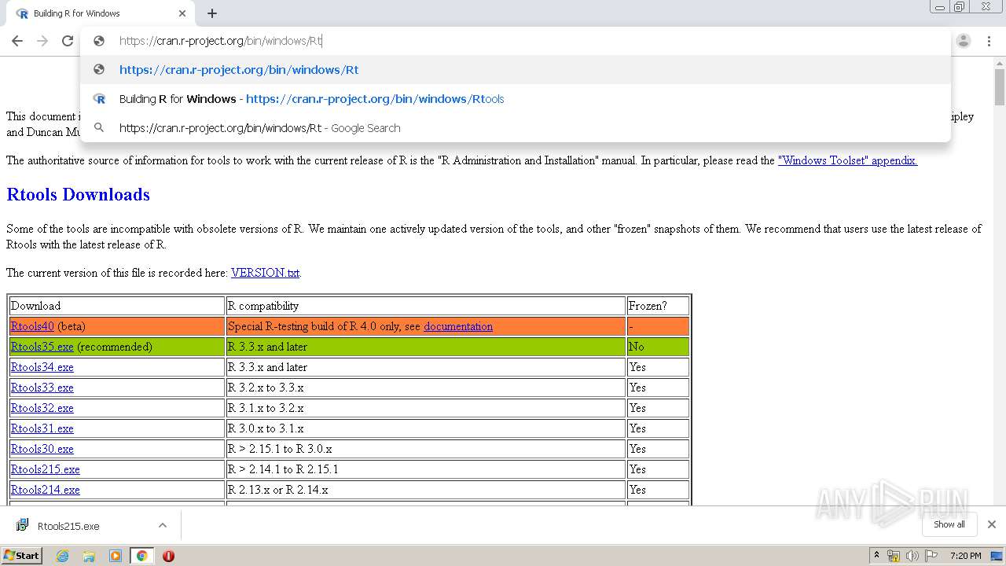Viewport: 1006px width, 566px height.
Task: Open Windows Explorer folder icon in taskbar
Action: coord(89,556)
